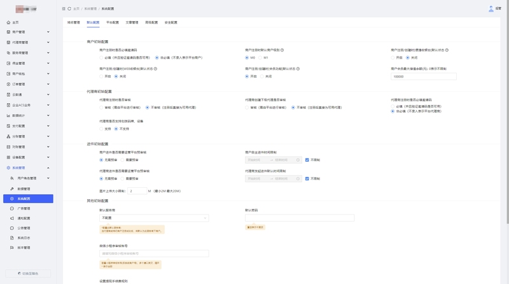Image resolution: width=509 pixels, height=284 pixels.
Task: Select 需要预审 for 商户进件 pre-review
Action: click(x=122, y=160)
